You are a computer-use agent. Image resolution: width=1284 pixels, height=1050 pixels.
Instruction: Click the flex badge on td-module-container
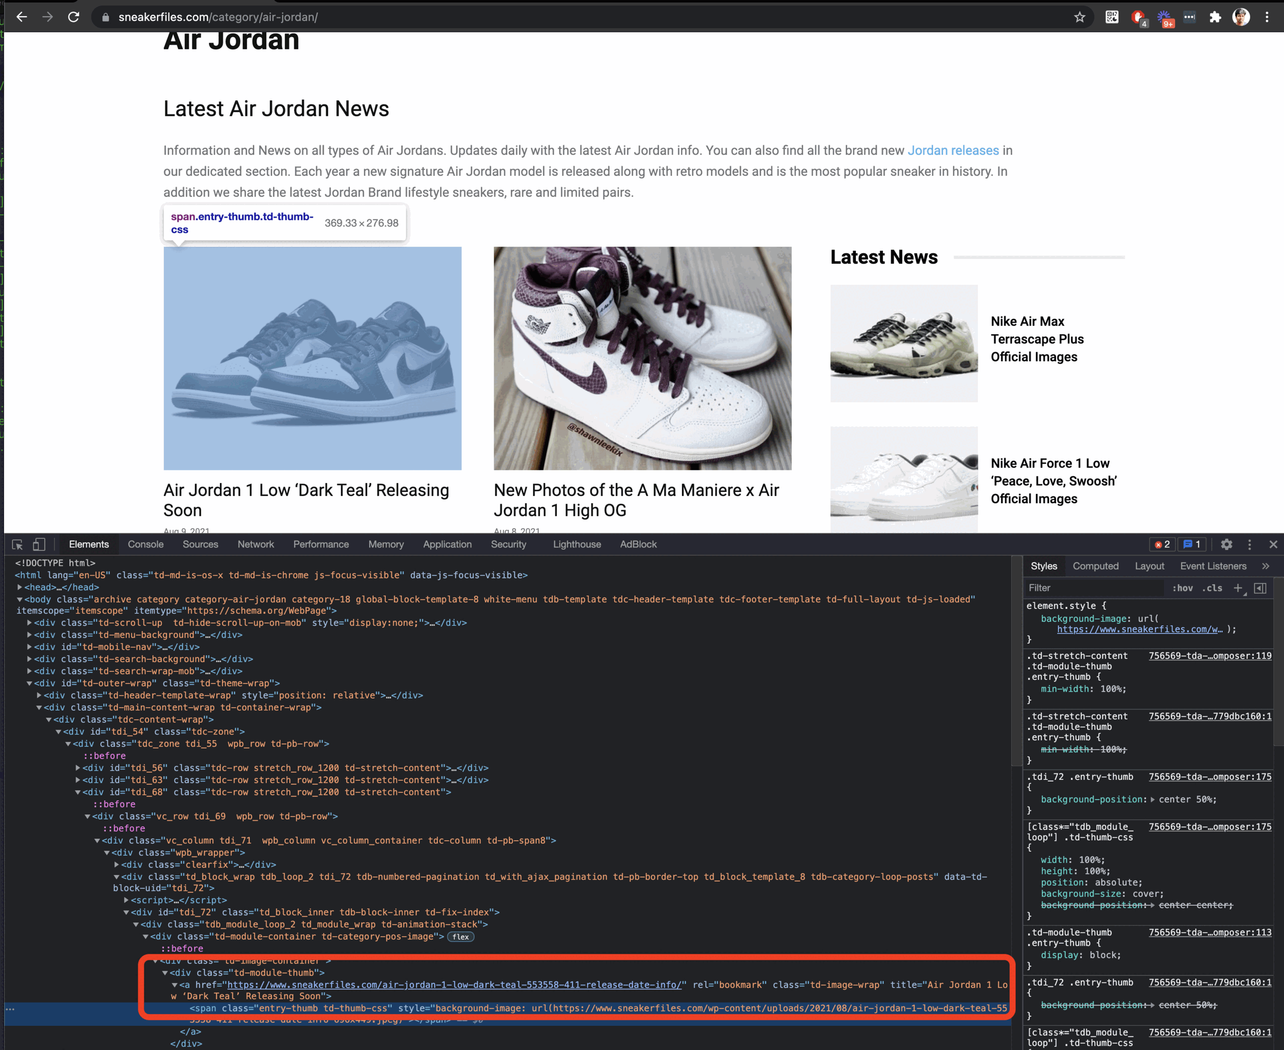tap(460, 937)
